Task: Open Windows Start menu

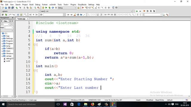Action: tap(3, 104)
